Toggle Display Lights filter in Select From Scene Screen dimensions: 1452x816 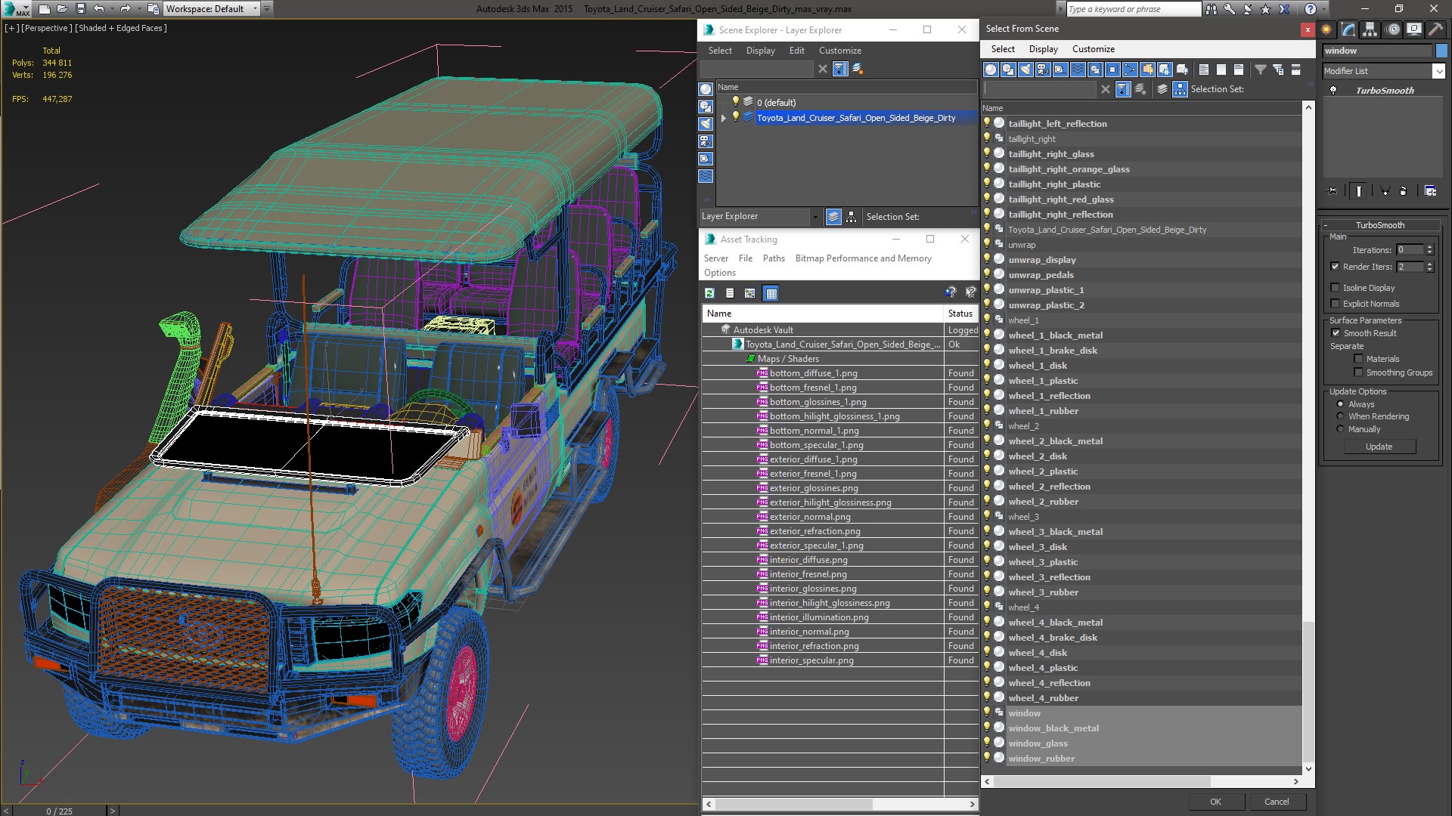pos(1025,70)
